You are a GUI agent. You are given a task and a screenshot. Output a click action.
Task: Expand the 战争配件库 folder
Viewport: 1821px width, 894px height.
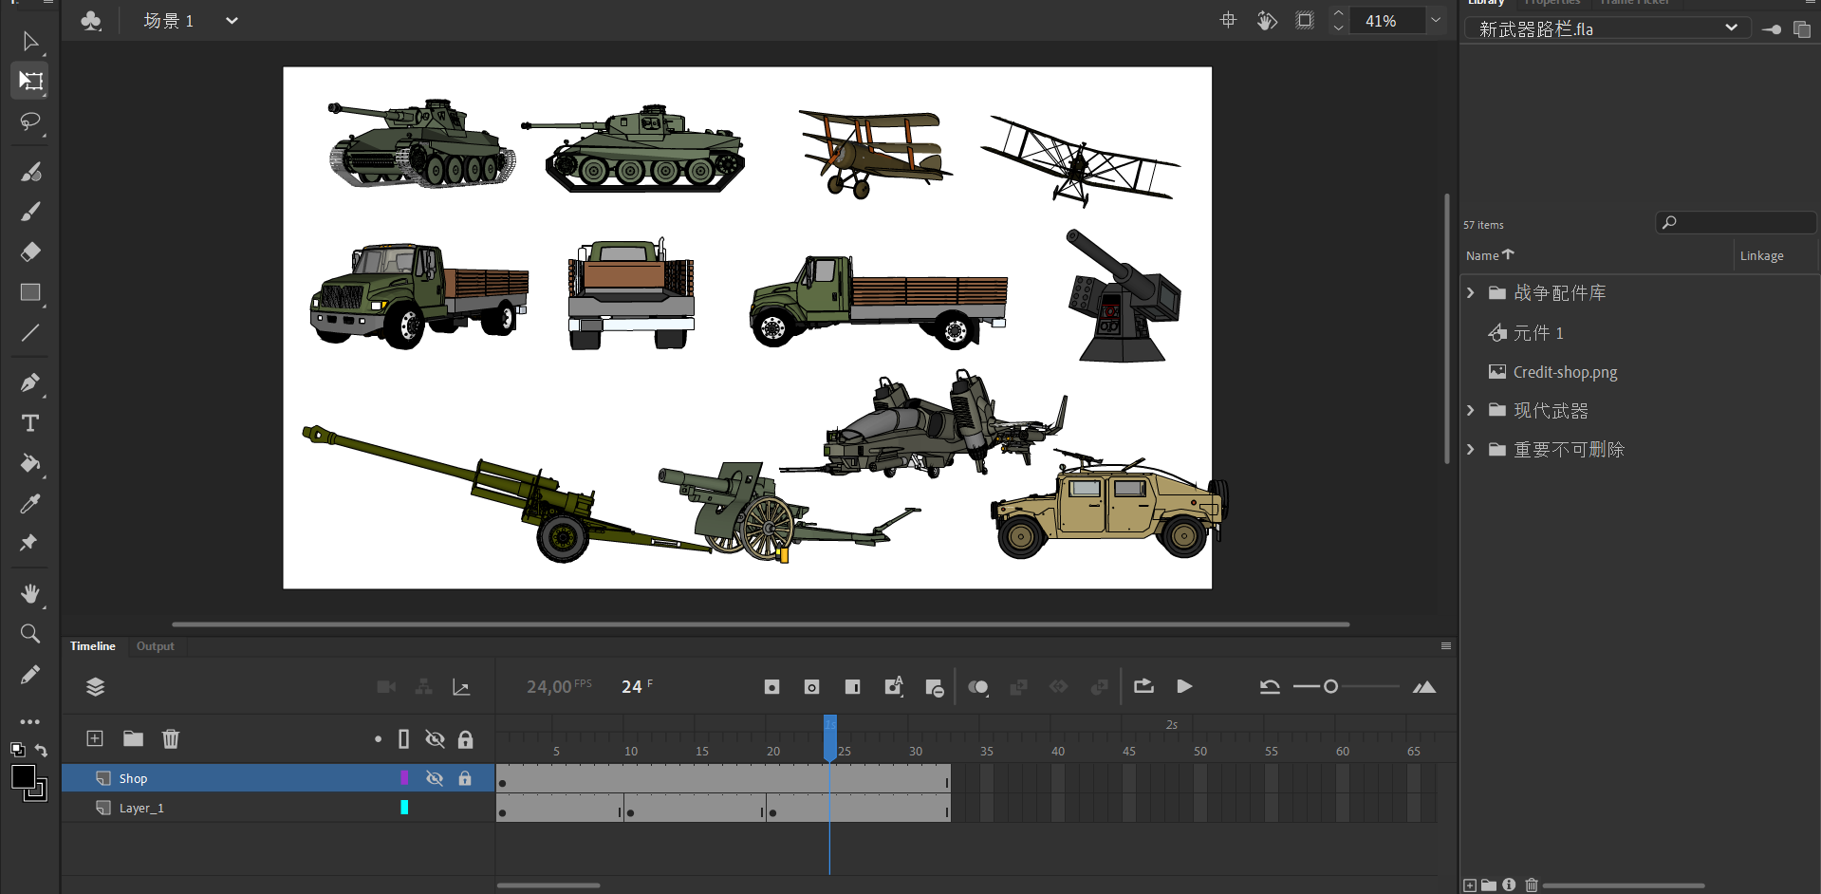(x=1471, y=293)
